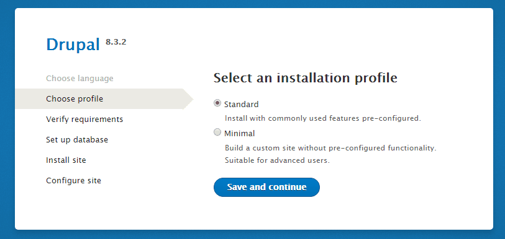Click the Minimal profile label text
Screen dimensions: 505x239
[239, 133]
